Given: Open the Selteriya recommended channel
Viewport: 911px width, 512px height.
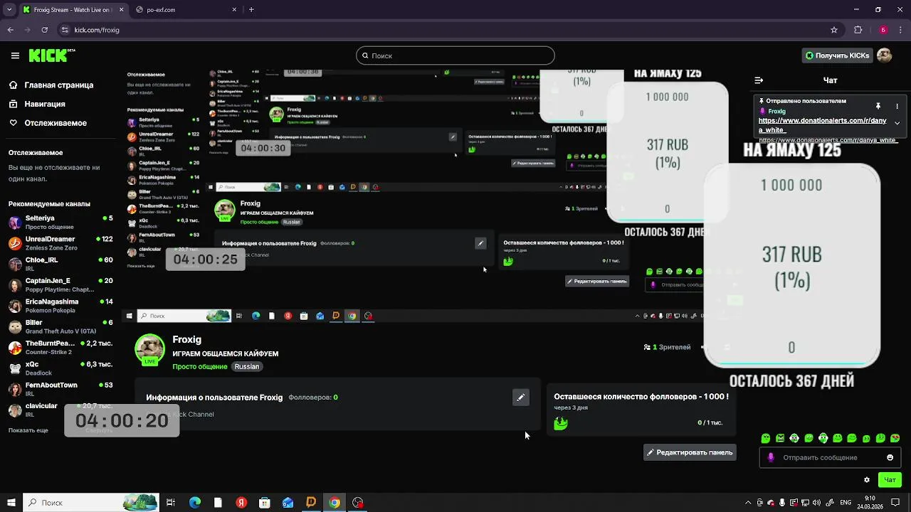Looking at the screenshot, I should (60, 222).
